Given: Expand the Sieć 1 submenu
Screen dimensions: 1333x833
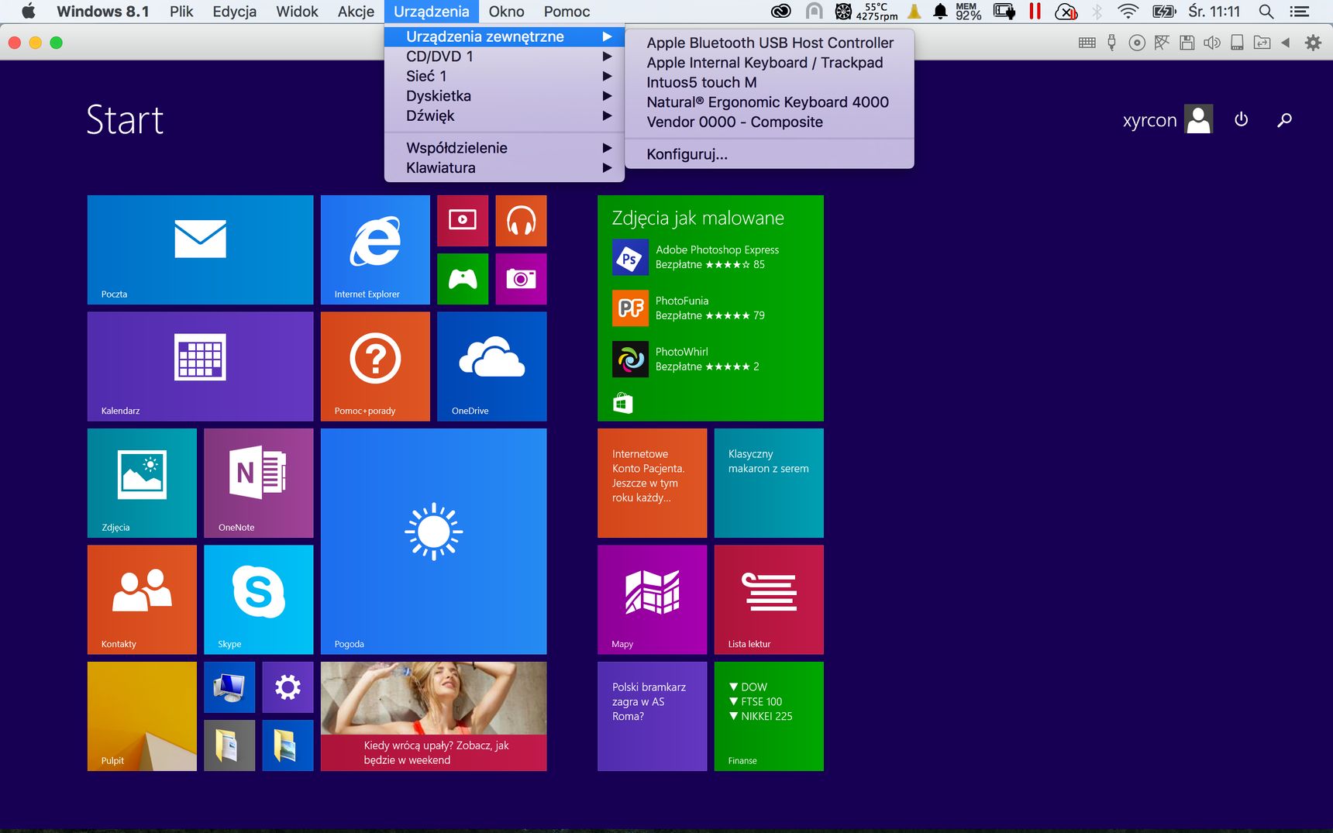Looking at the screenshot, I should [505, 76].
